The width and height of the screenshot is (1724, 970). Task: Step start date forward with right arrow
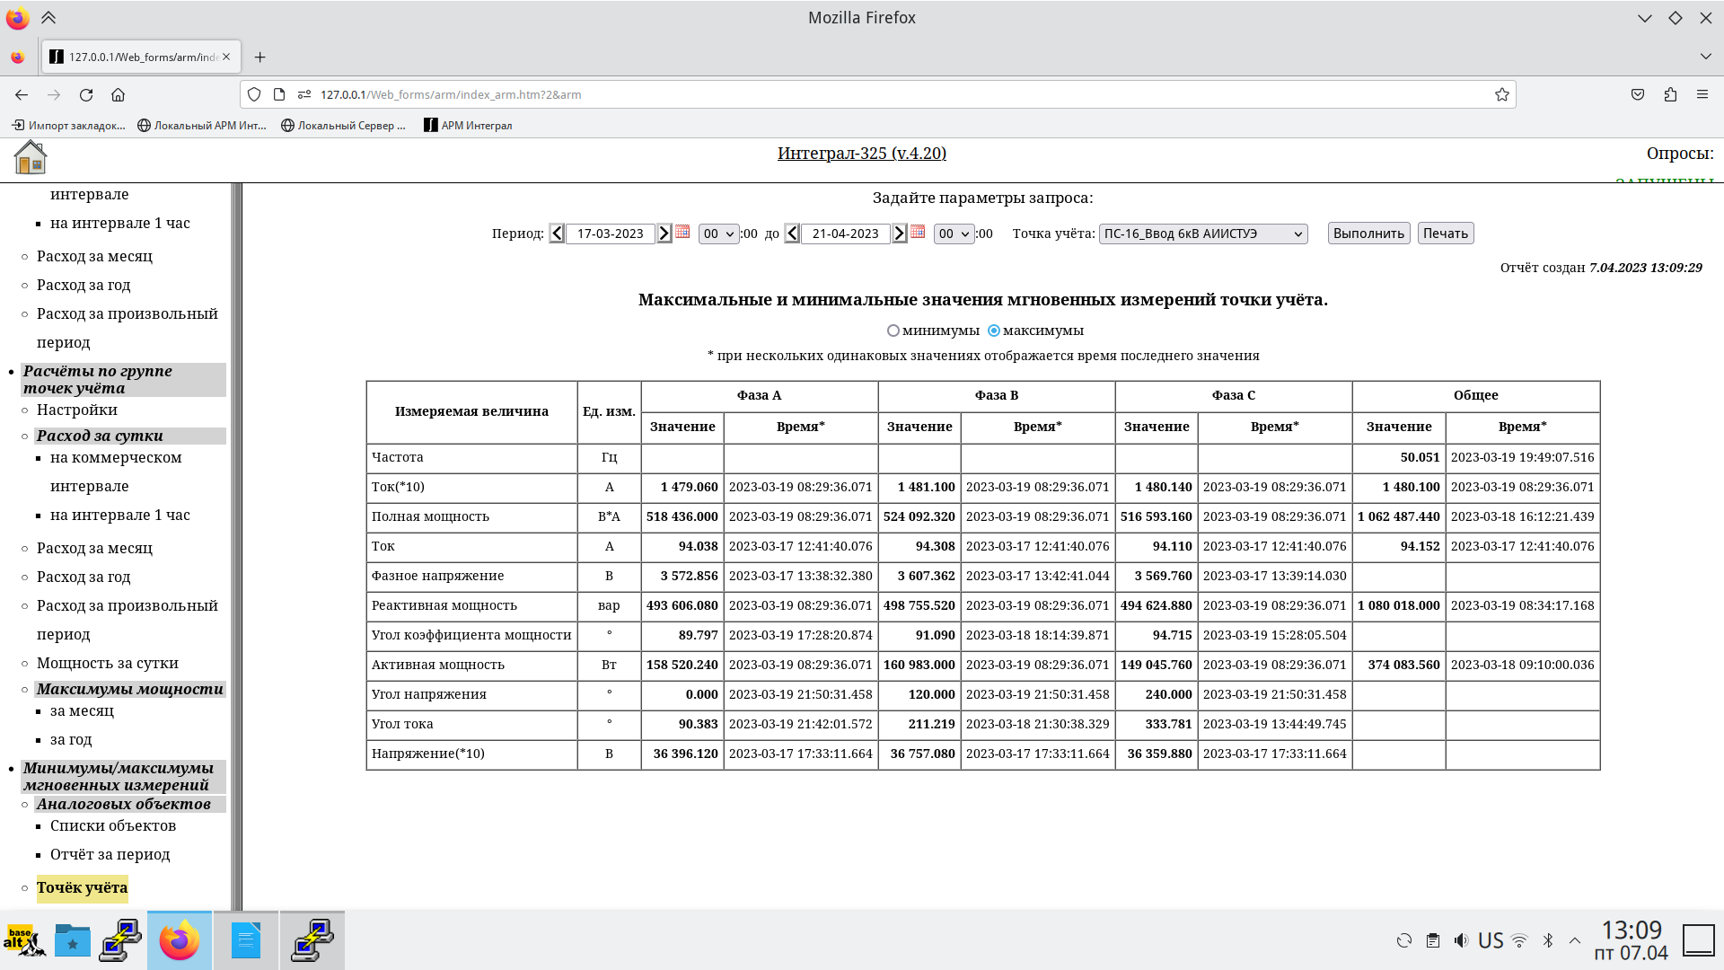pos(664,234)
